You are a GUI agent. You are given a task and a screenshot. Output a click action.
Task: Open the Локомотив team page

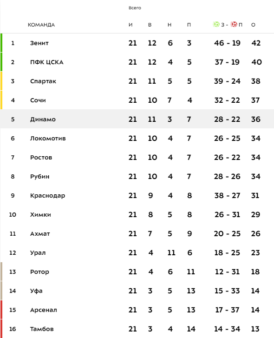[x=48, y=139]
